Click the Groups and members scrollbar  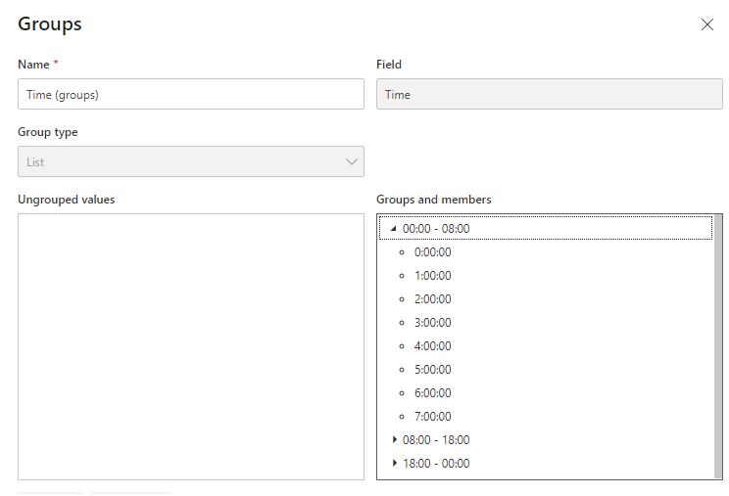click(718, 346)
